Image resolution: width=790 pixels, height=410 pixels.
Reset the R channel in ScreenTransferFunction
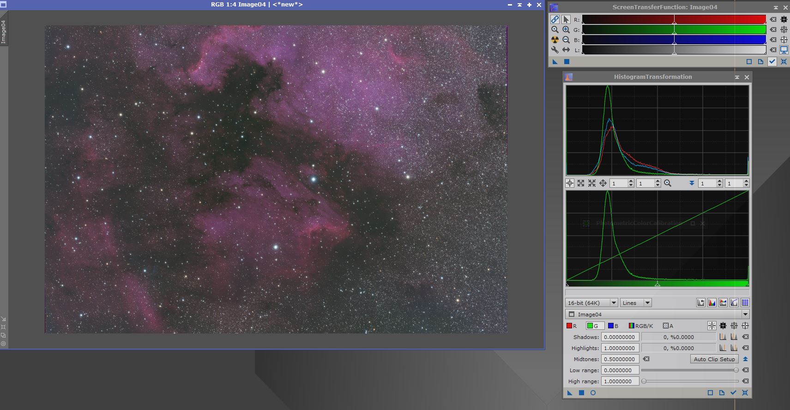[773, 19]
